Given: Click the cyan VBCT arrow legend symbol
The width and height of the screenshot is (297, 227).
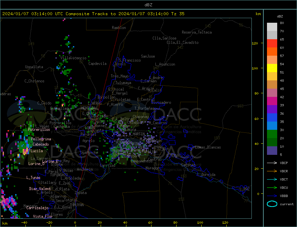Looking at the screenshot, I should (x=272, y=179).
